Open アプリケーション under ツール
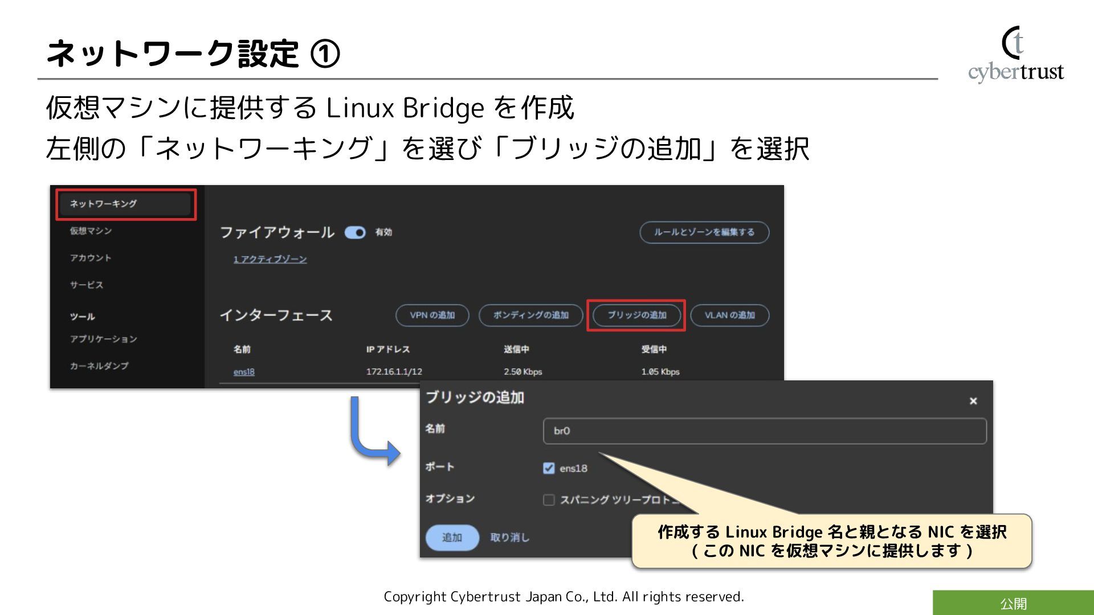The image size is (1094, 615). [104, 339]
